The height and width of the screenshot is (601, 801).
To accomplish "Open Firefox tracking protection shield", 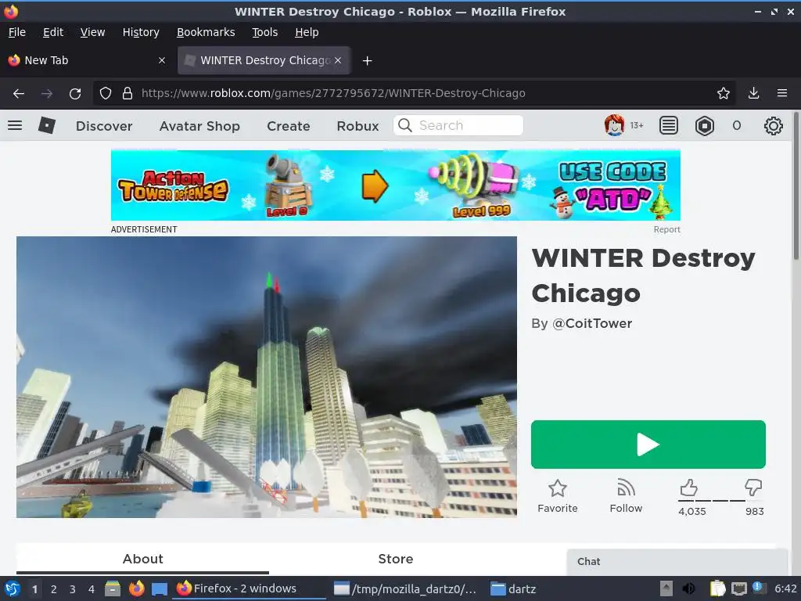I will 106,94.
